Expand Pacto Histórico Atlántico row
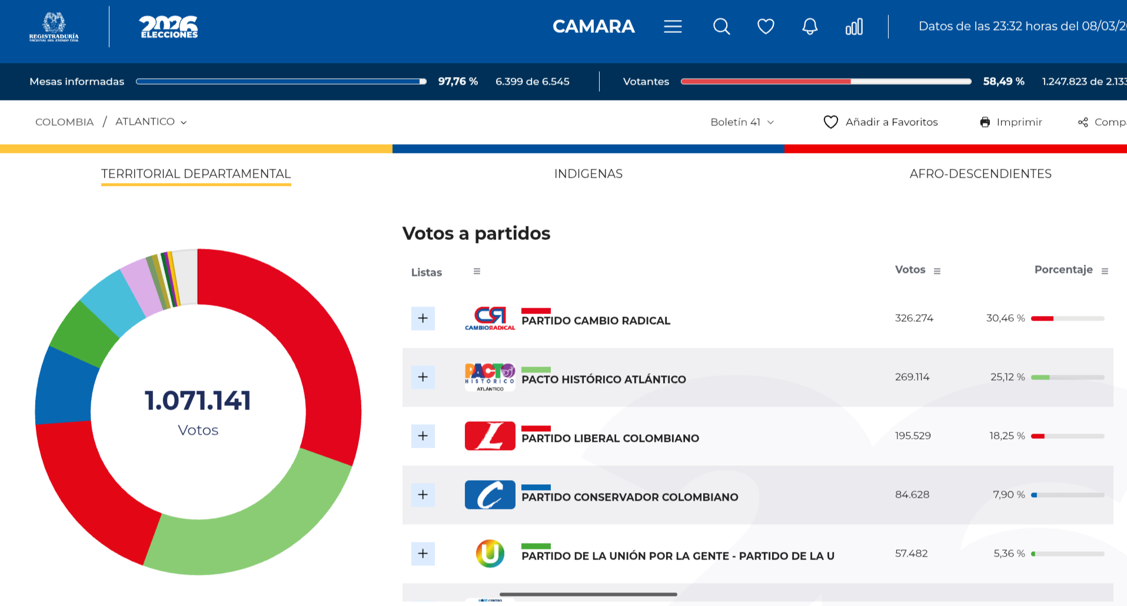 tap(423, 377)
